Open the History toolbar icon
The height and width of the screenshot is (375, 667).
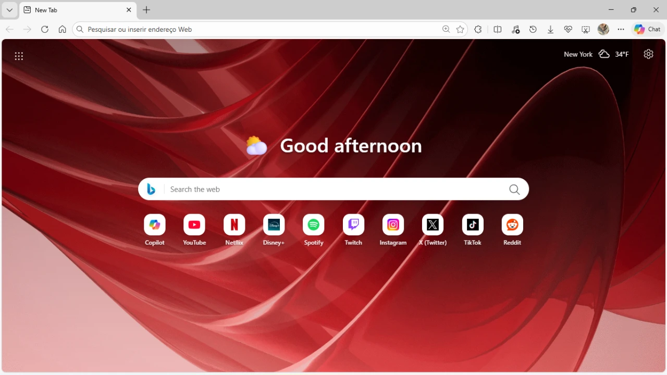(533, 30)
